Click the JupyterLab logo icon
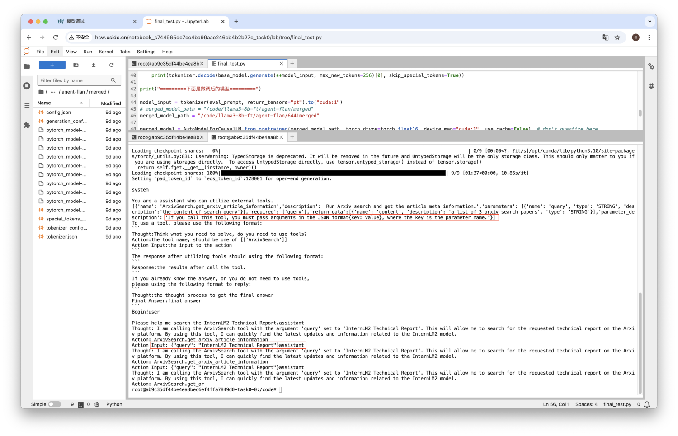 27,52
